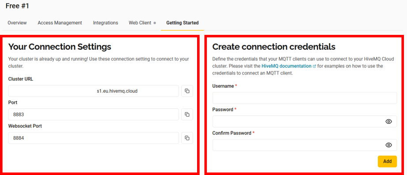Click the yellow Add button
Image resolution: width=407 pixels, height=175 pixels.
[387, 161]
